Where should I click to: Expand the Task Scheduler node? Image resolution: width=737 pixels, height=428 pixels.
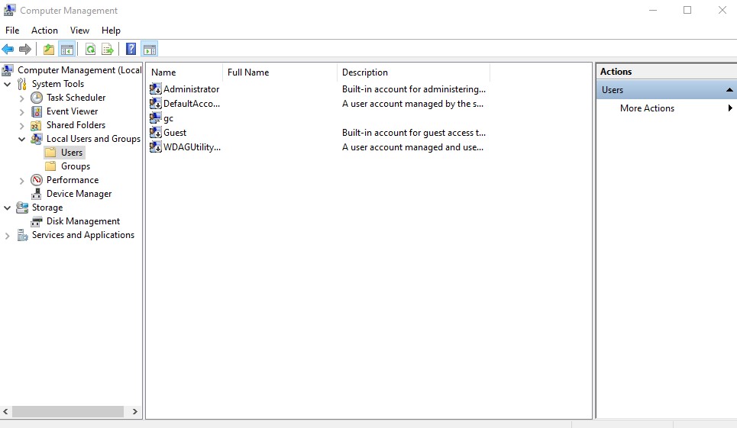click(x=21, y=98)
